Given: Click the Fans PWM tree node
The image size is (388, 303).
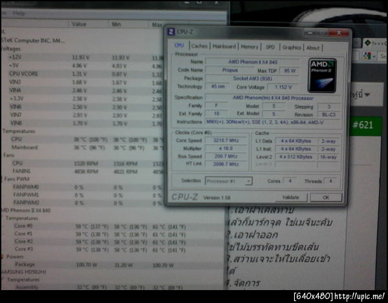Looking at the screenshot, I should point(17,179).
